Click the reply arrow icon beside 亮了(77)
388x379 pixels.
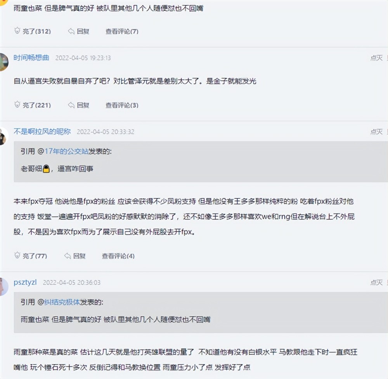(x=68, y=256)
